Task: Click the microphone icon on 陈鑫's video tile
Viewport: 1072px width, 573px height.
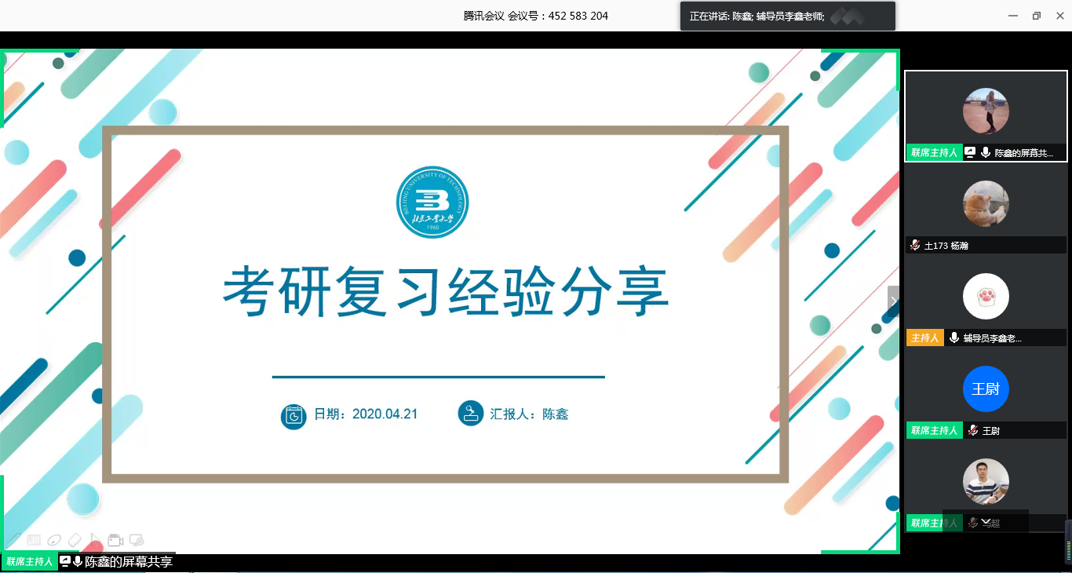Action: [x=985, y=153]
